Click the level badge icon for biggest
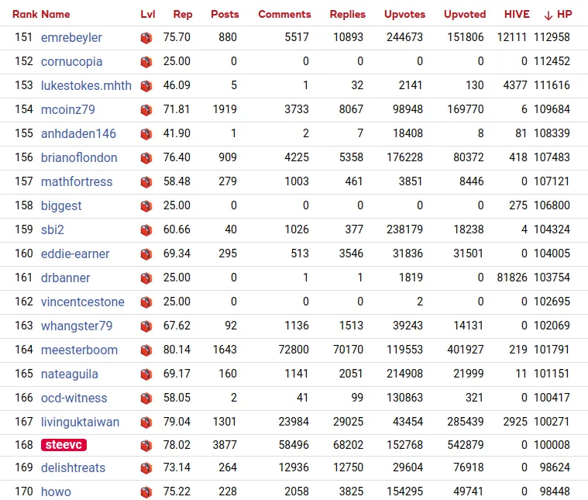 (146, 206)
